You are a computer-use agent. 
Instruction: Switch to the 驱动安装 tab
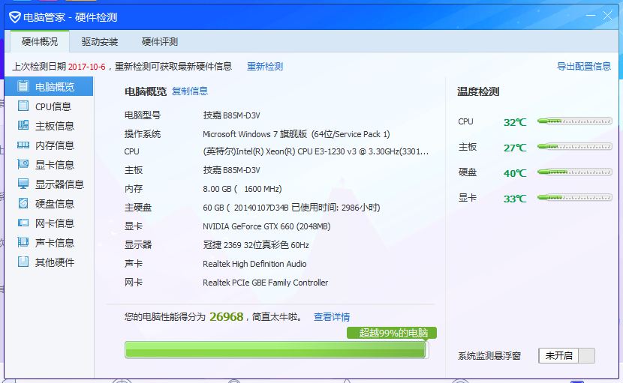pos(100,42)
